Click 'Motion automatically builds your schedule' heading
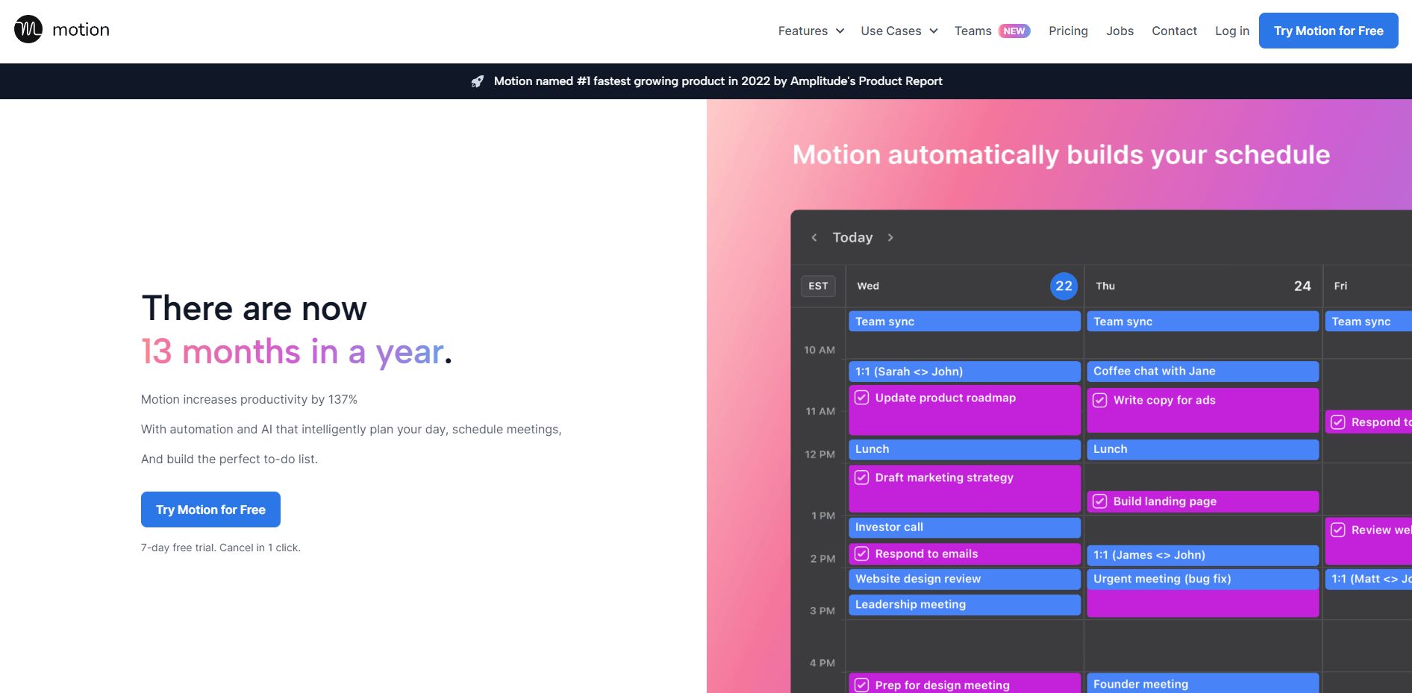This screenshot has height=693, width=1412. (1061, 154)
